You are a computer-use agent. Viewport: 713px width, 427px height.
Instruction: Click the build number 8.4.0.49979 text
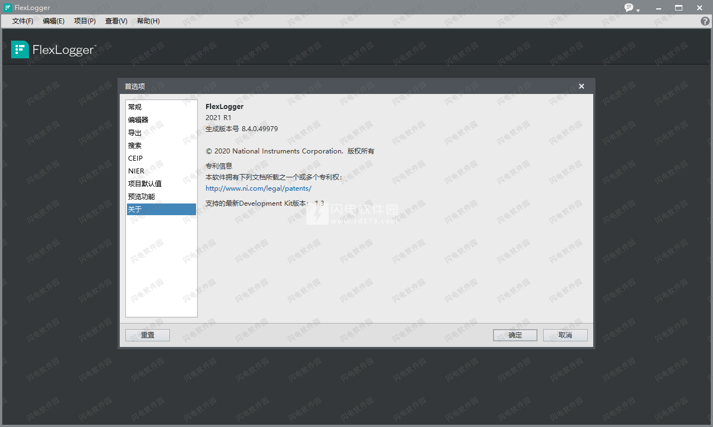tap(260, 128)
